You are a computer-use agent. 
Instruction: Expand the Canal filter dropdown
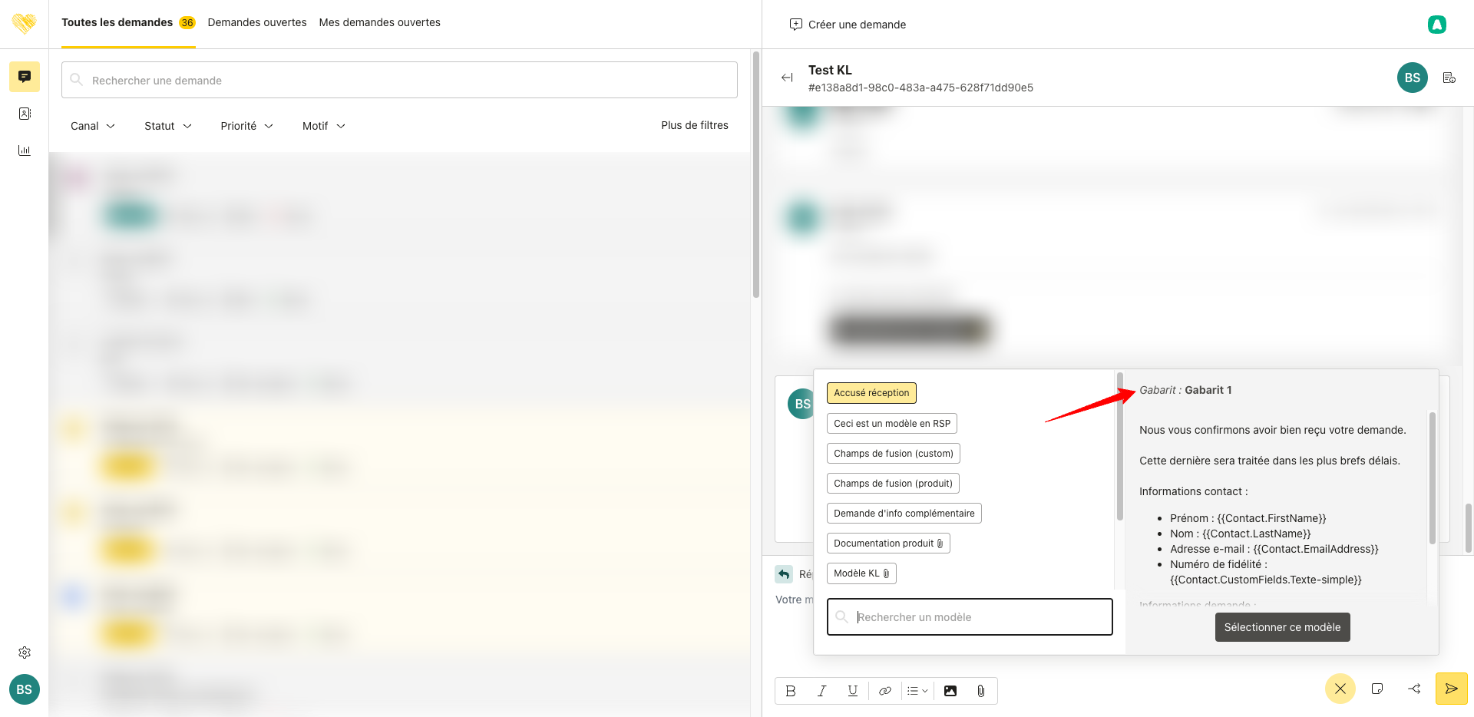pos(93,126)
